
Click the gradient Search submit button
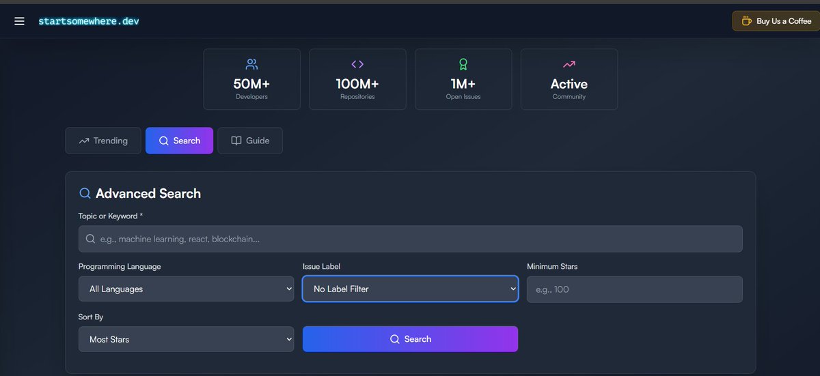(x=411, y=339)
